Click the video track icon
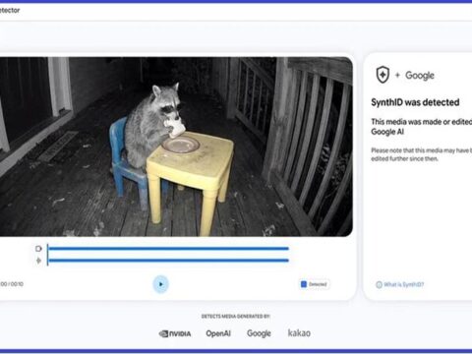 coord(38,249)
